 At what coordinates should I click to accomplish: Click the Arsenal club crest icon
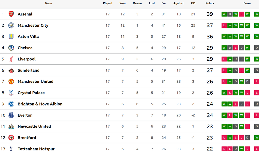11,14
